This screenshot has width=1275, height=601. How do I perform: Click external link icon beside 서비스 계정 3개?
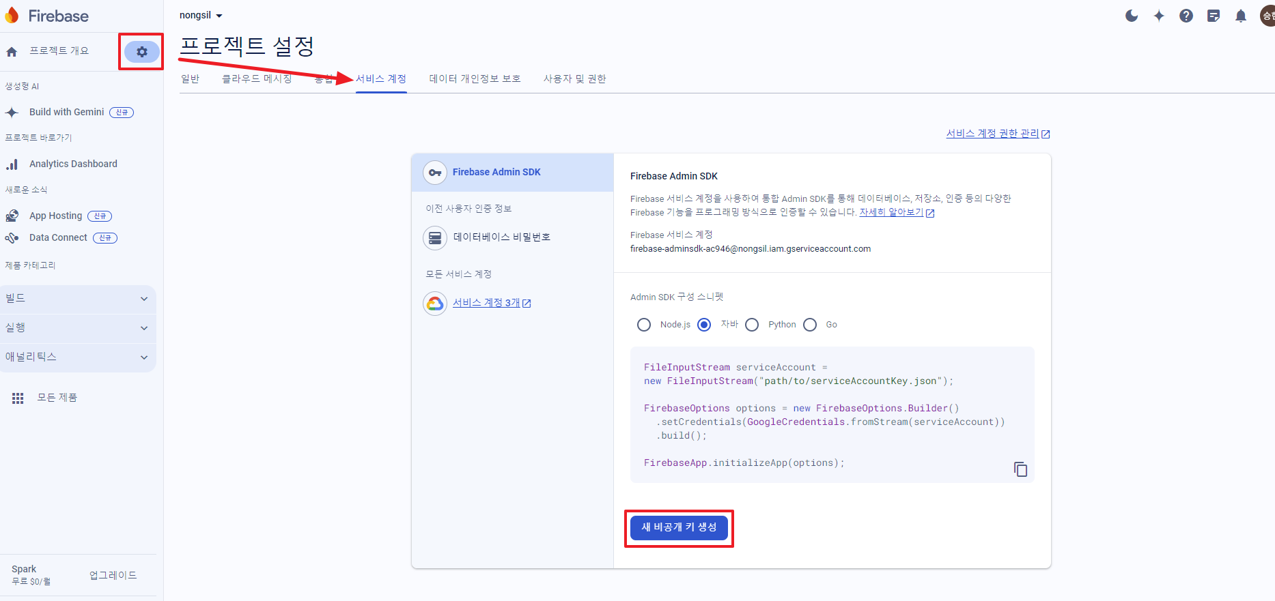pos(527,304)
